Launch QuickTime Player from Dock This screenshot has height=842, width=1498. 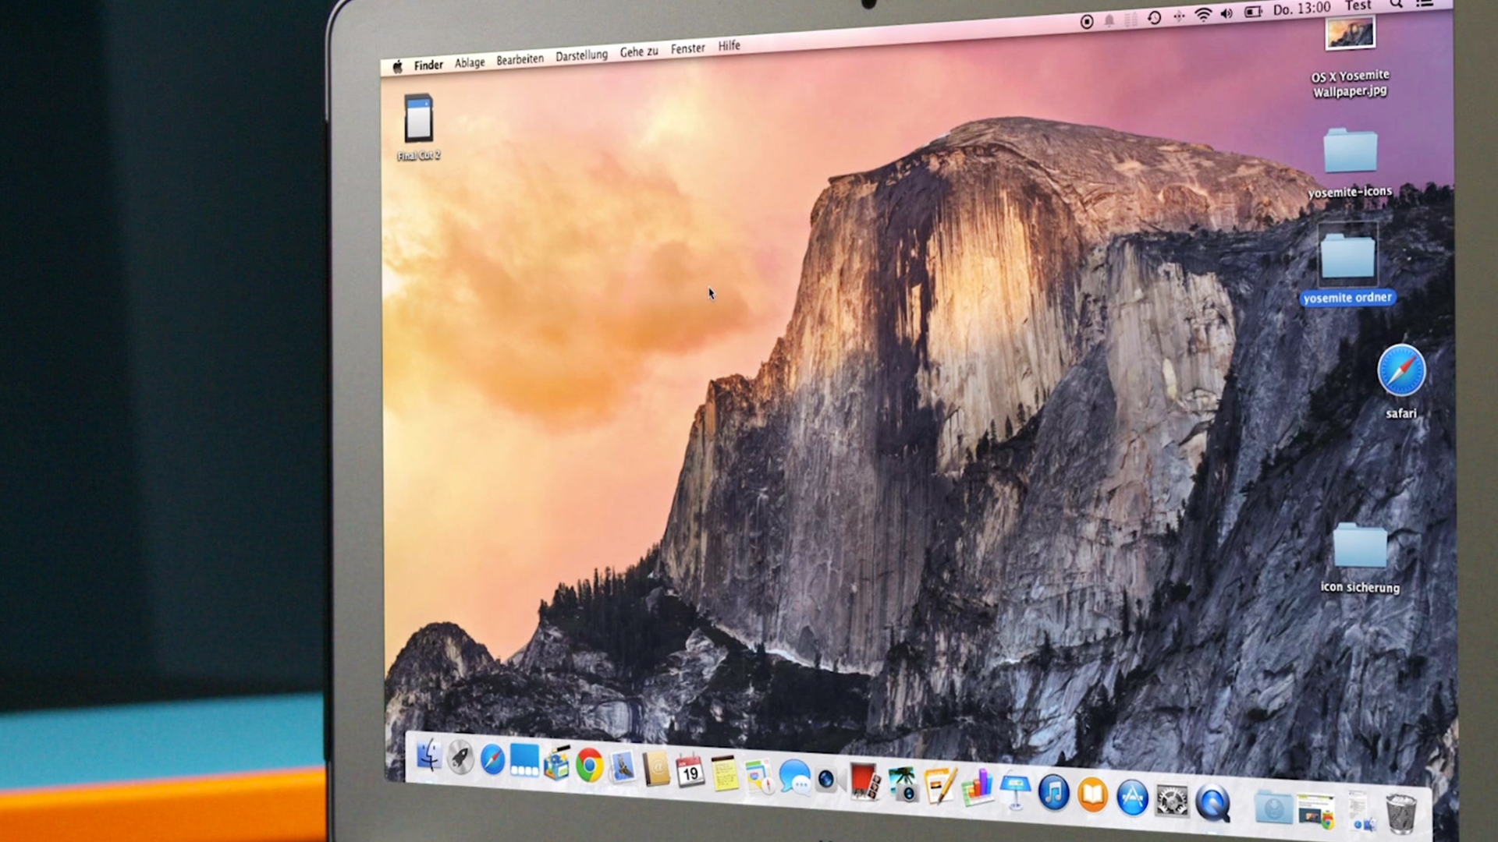[x=1212, y=803]
